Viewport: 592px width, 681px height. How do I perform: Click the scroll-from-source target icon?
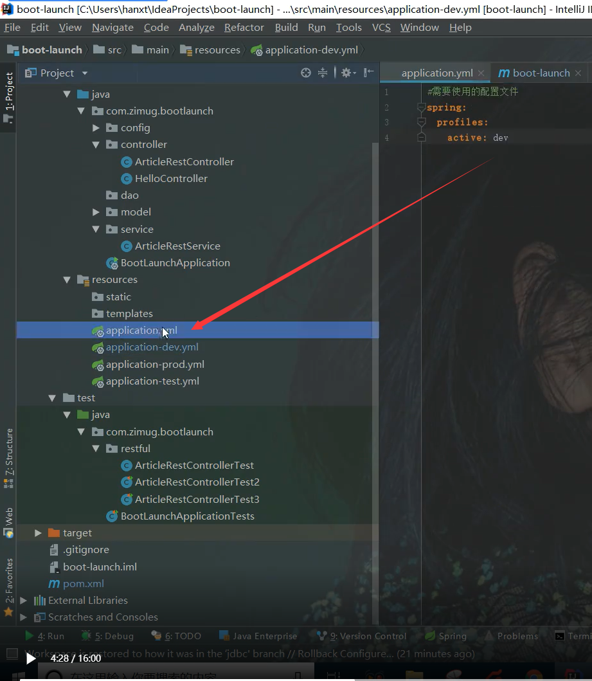306,73
